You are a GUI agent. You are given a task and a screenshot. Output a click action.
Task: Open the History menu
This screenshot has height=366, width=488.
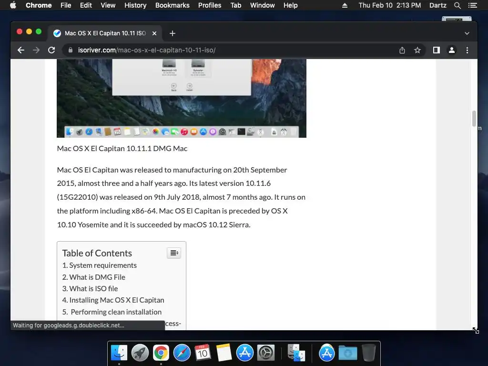click(x=135, y=5)
